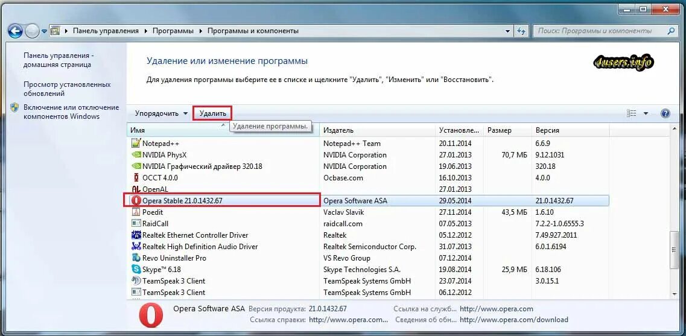Click the Opera Software ASA publisher cell
Image resolution: width=686 pixels, height=336 pixels.
[355, 201]
